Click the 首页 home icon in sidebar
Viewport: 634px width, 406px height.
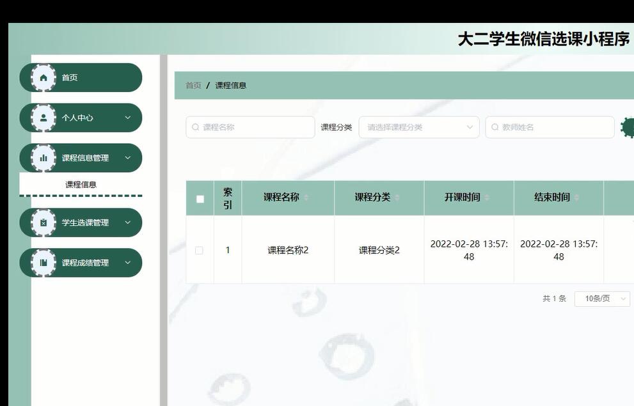pyautogui.click(x=44, y=77)
